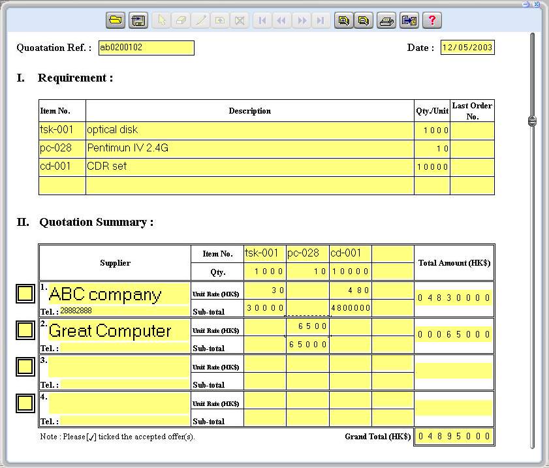This screenshot has width=549, height=468.
Task: Click the Open folder toolbar icon
Action: pos(116,20)
